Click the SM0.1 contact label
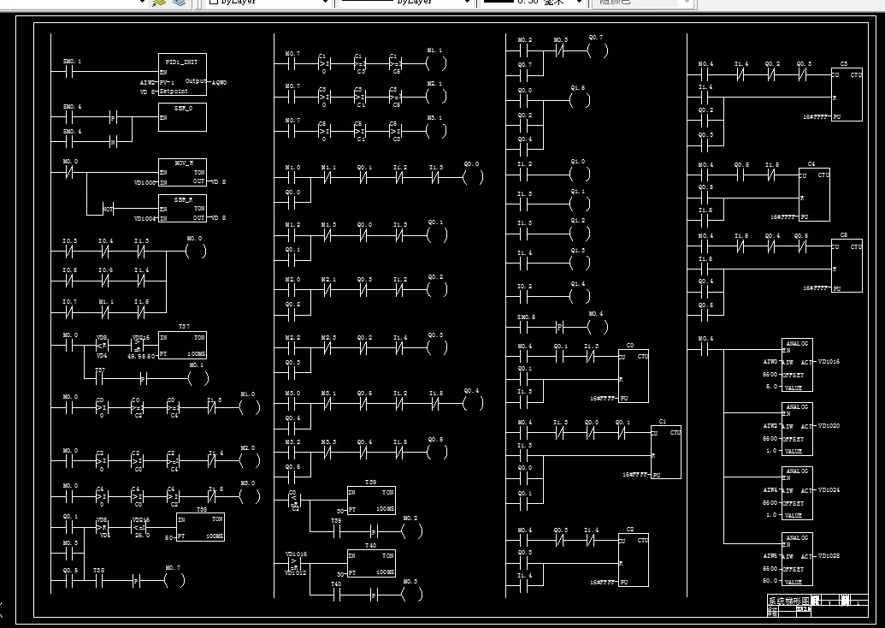 [72, 61]
